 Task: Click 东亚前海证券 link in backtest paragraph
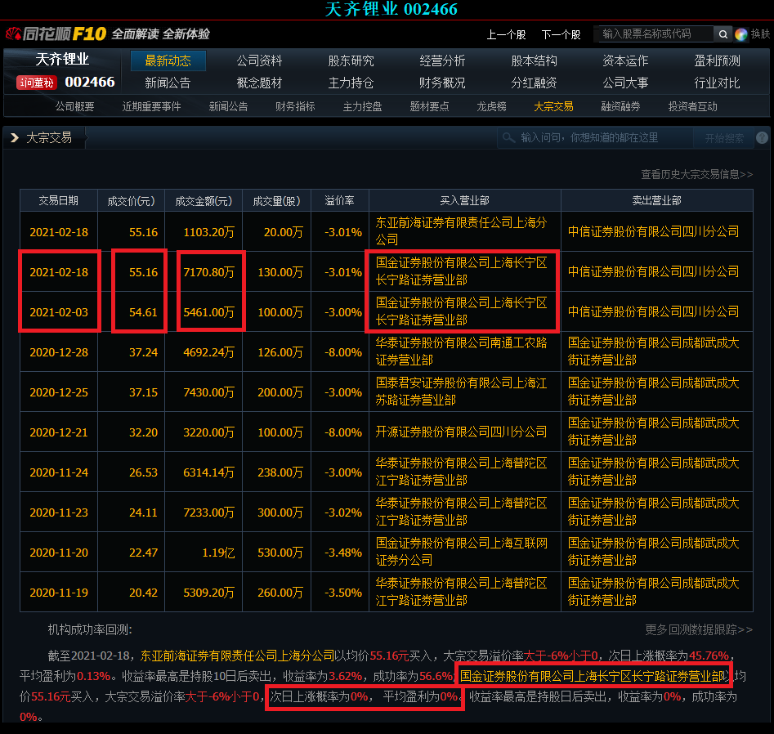click(238, 656)
